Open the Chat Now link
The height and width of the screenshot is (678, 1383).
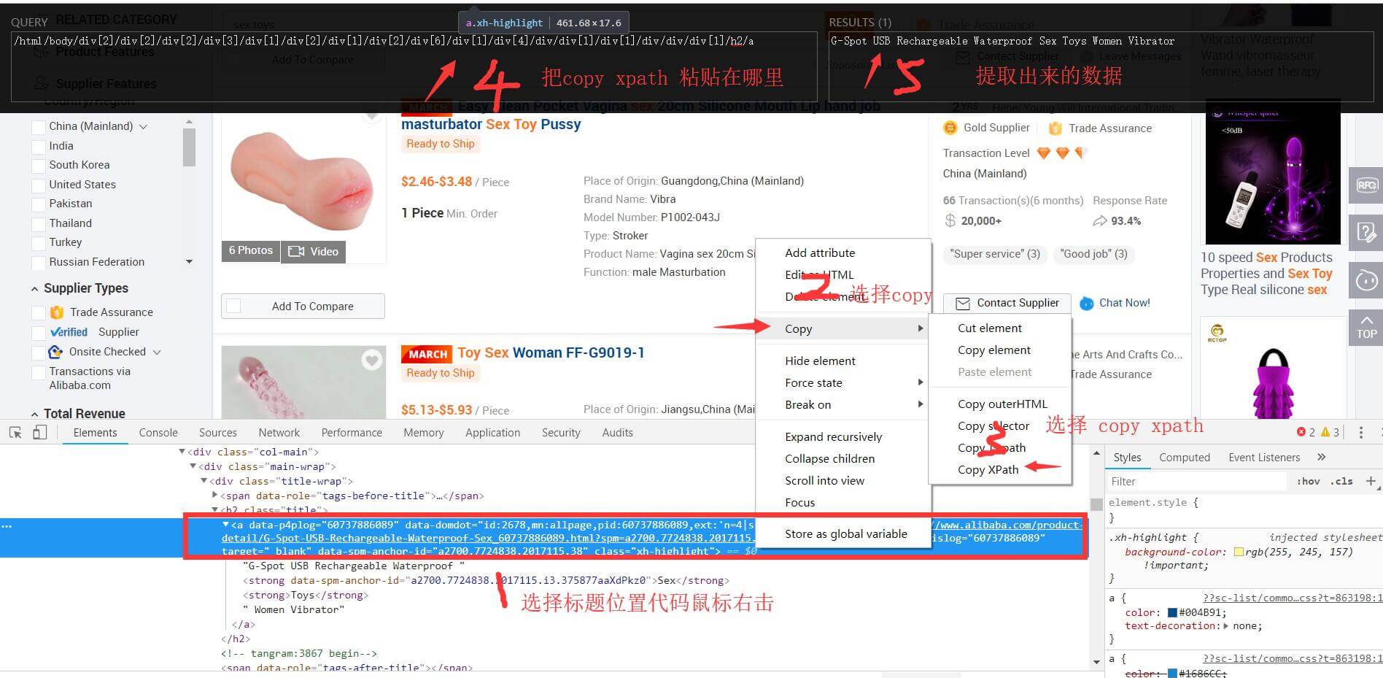(x=1123, y=303)
